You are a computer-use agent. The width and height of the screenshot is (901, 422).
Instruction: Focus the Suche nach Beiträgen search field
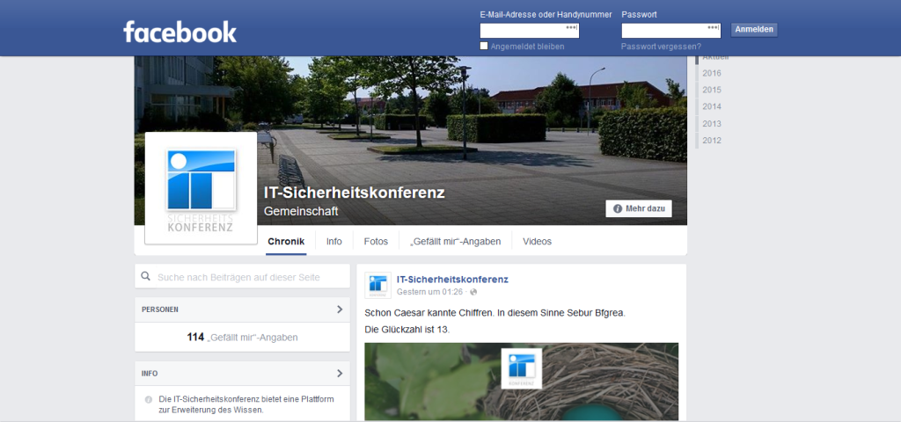[x=243, y=277]
